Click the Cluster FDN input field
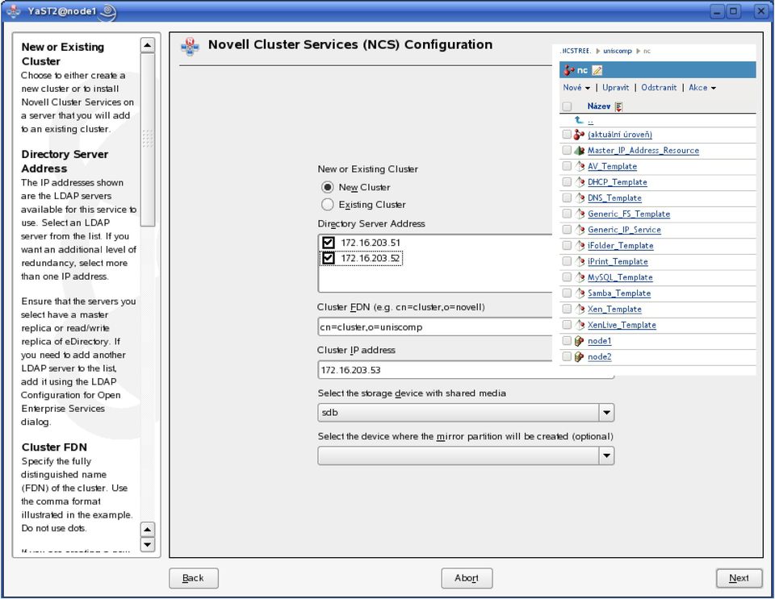 coord(435,327)
